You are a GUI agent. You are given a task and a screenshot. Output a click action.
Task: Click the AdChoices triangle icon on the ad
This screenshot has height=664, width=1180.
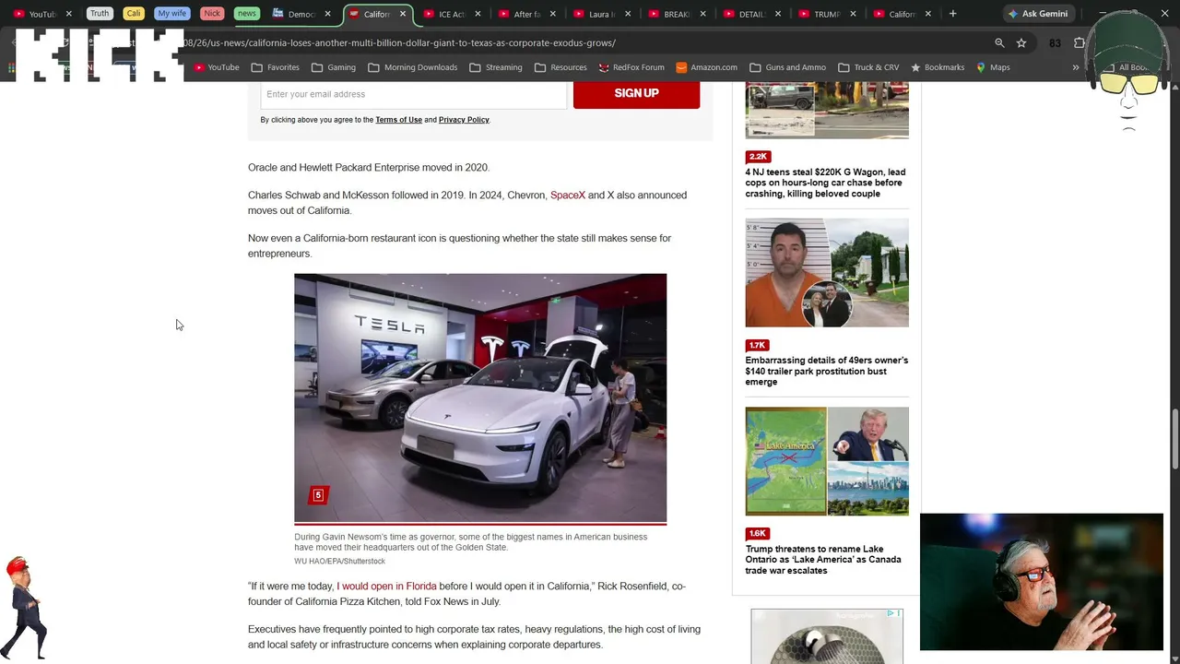[x=891, y=613]
